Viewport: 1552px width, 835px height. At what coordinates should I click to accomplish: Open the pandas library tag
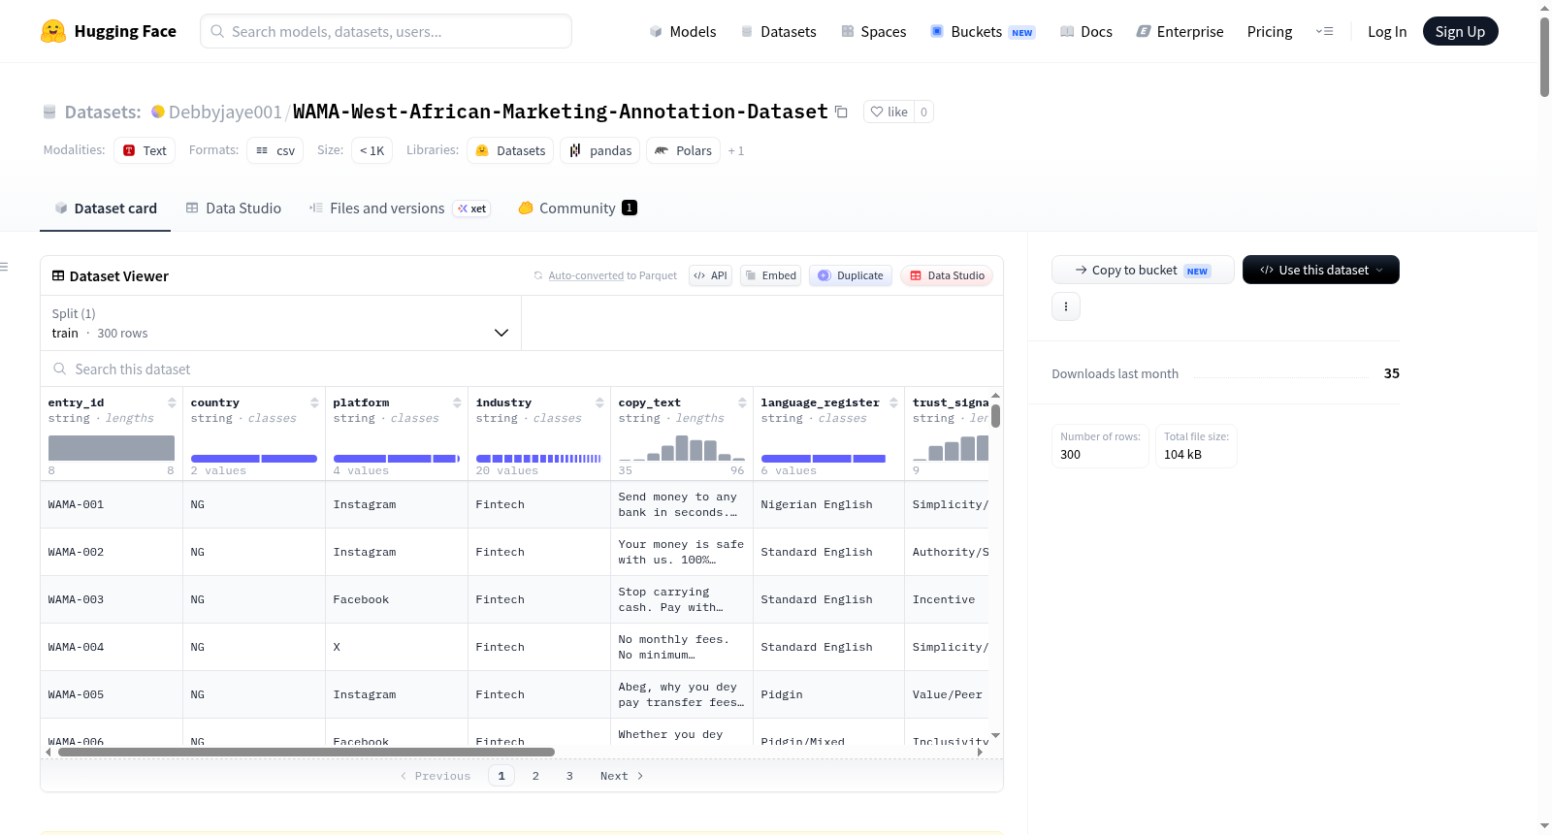click(x=600, y=150)
